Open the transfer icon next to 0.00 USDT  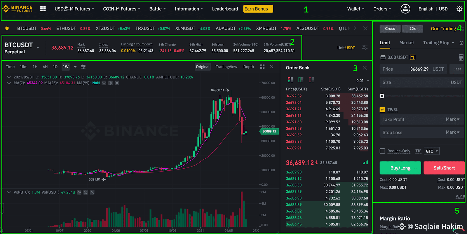point(412,57)
